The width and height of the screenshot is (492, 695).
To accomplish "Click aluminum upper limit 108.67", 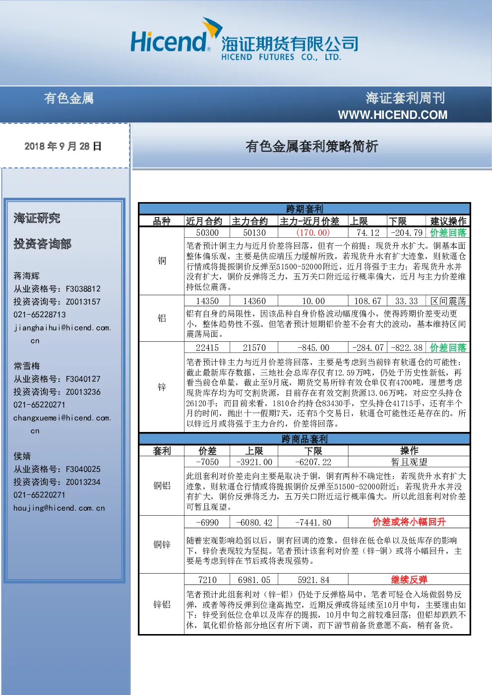I will click(x=368, y=301).
